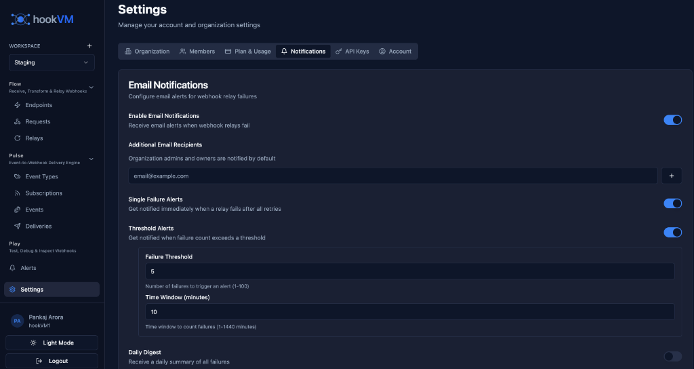Click the Play section heading
Screen dimensions: 694x369
click(15, 244)
